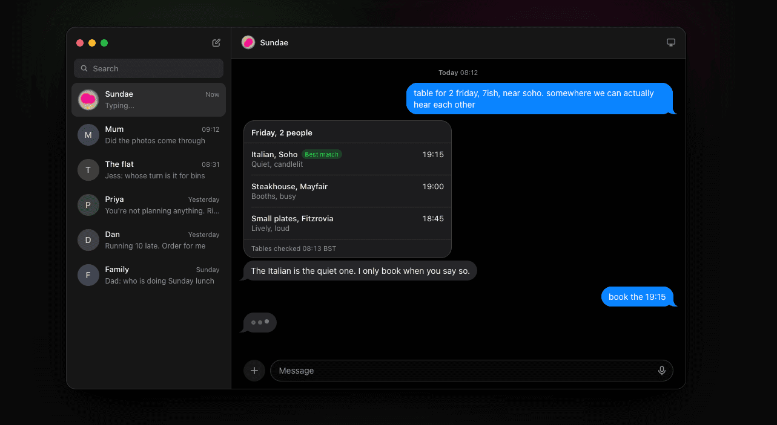This screenshot has width=777, height=425.
Task: Click Dan's avatar circle
Action: 88,240
